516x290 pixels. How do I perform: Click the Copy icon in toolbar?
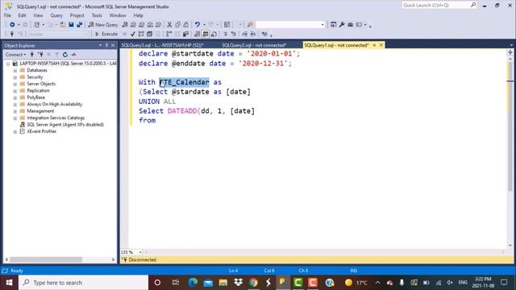point(177,25)
